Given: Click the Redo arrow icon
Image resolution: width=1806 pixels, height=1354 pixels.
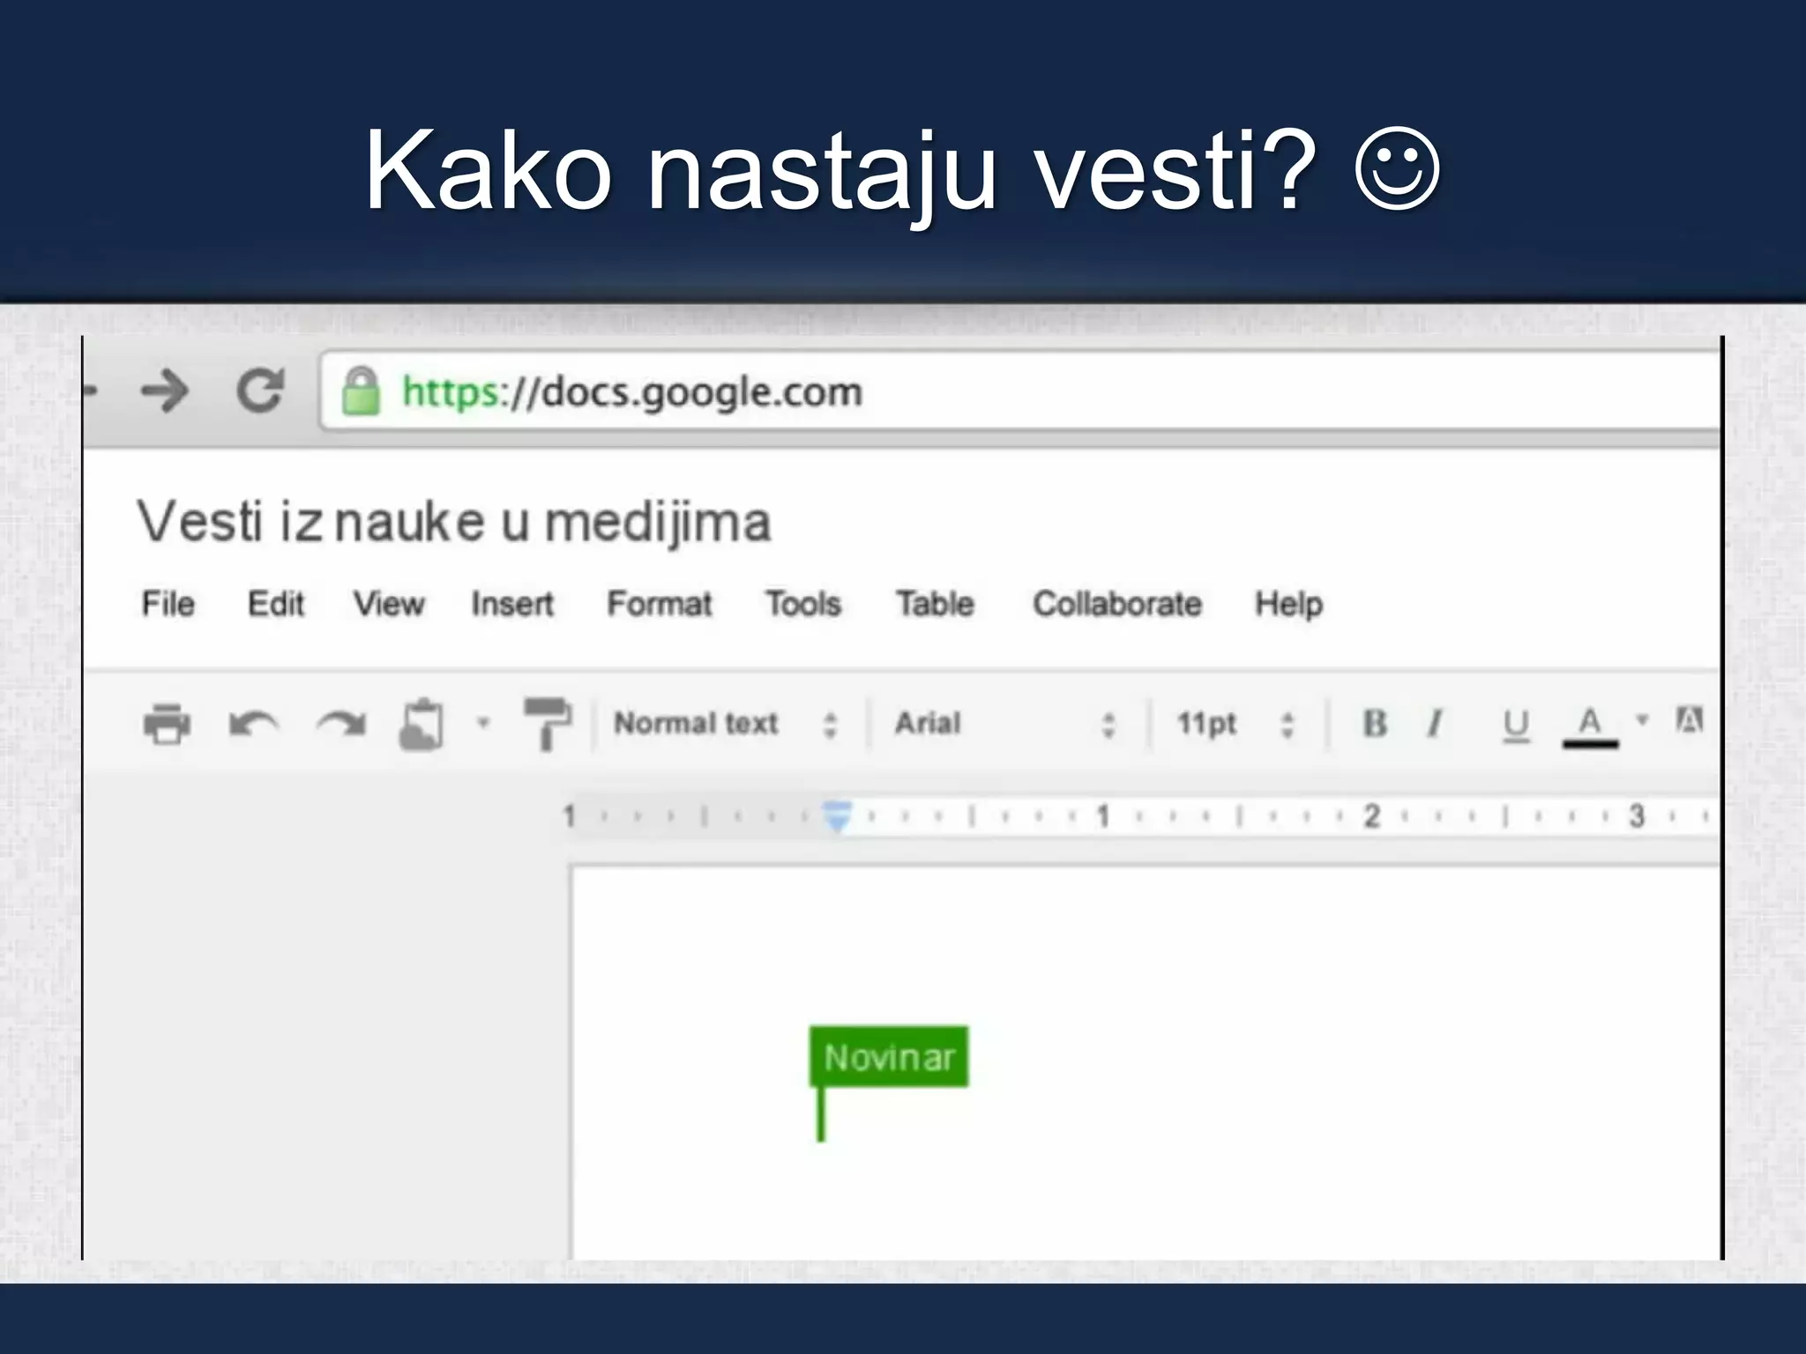Looking at the screenshot, I should click(x=341, y=724).
